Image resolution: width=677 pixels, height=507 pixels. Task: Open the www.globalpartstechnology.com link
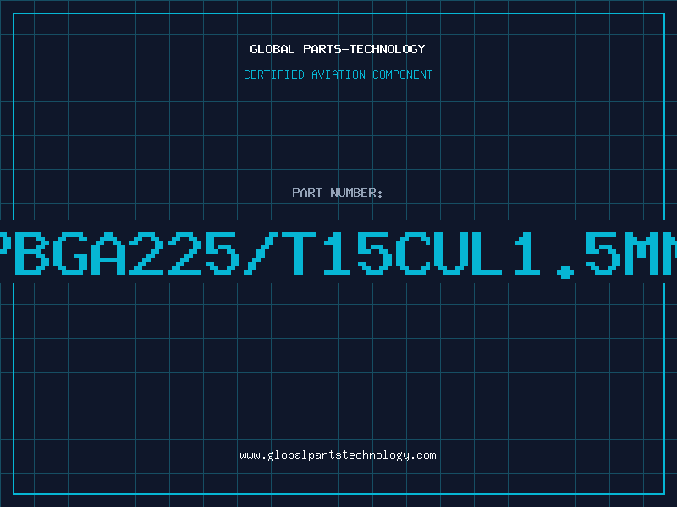[338, 455]
